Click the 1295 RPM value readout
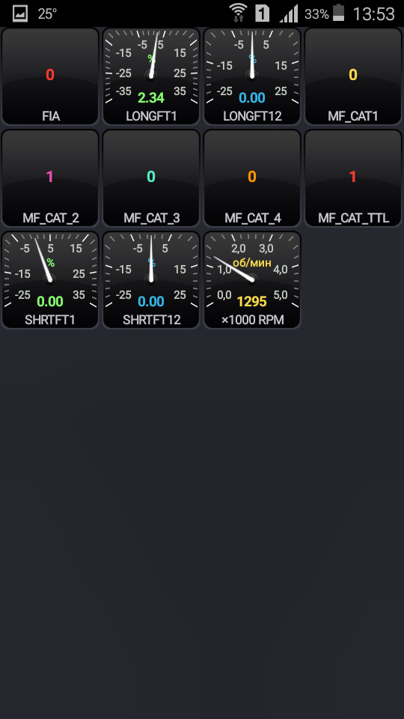 252,301
